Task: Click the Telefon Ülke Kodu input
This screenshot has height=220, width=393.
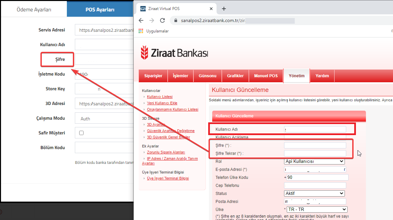Action: point(317,177)
